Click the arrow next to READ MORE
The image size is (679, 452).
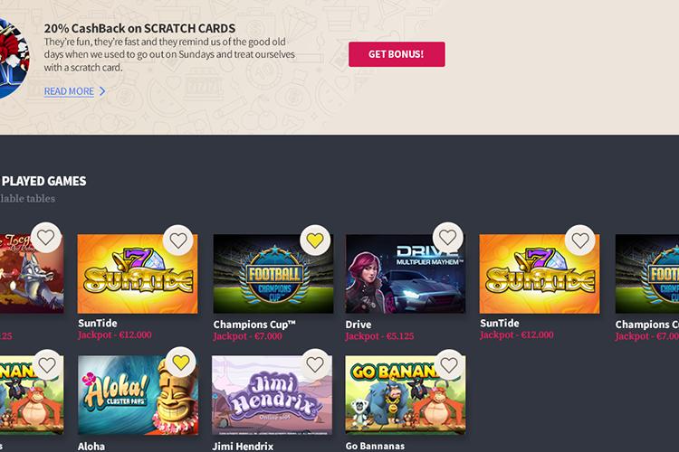[102, 91]
